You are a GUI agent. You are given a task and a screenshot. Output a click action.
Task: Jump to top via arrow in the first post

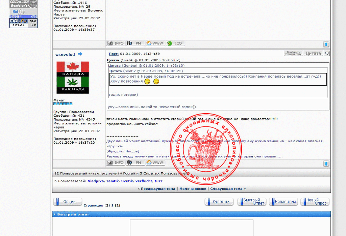coord(326,44)
